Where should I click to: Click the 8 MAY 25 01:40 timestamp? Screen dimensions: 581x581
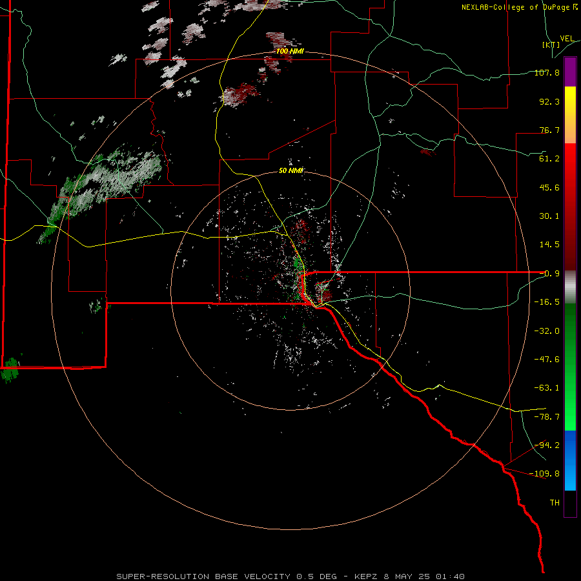pyautogui.click(x=425, y=576)
